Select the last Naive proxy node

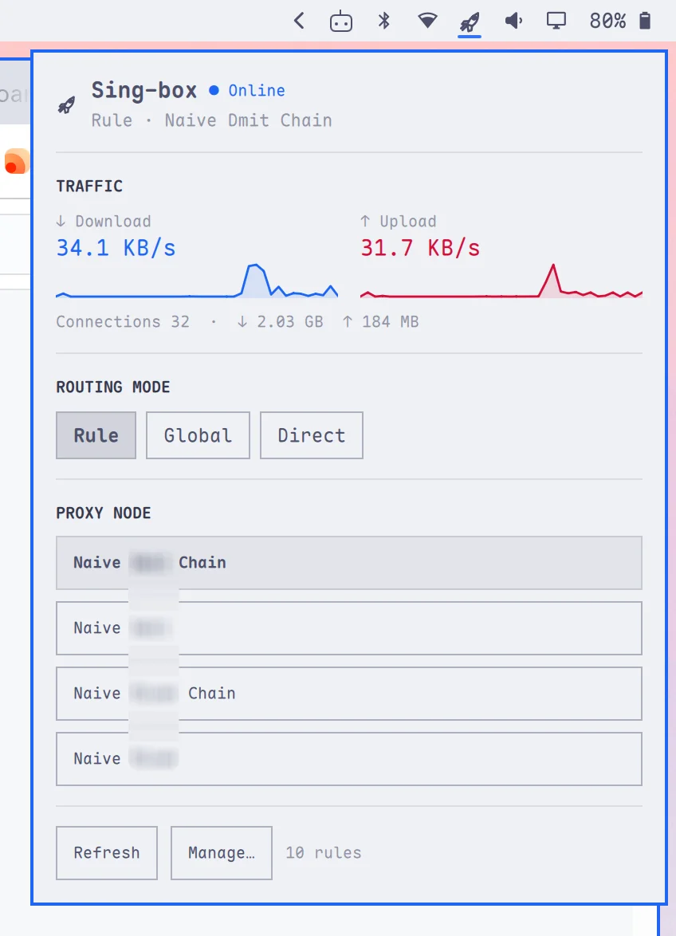click(x=349, y=759)
